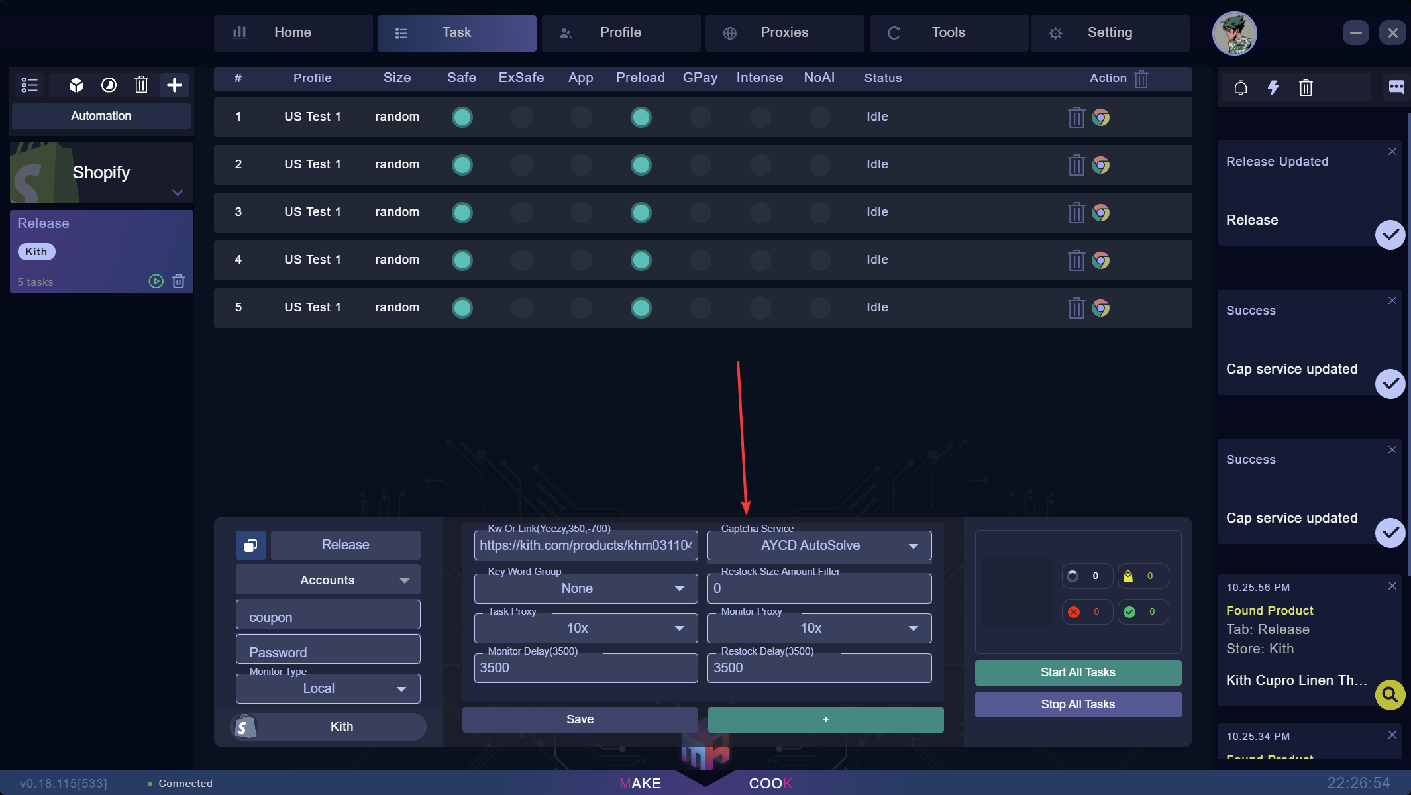Open the Captcha Service dropdown
Viewport: 1411px width, 795px height.
coord(819,546)
